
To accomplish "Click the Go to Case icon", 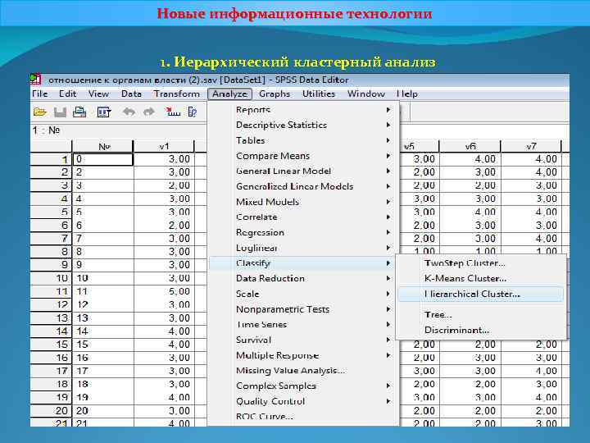I will click(x=172, y=112).
